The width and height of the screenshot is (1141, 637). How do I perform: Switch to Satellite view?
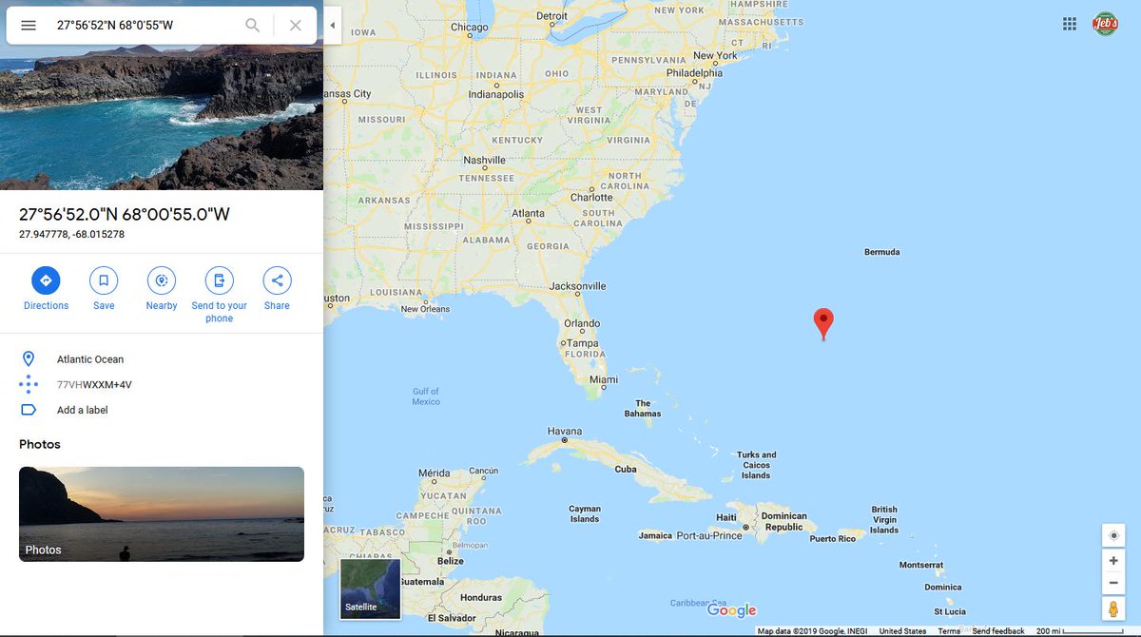371,589
